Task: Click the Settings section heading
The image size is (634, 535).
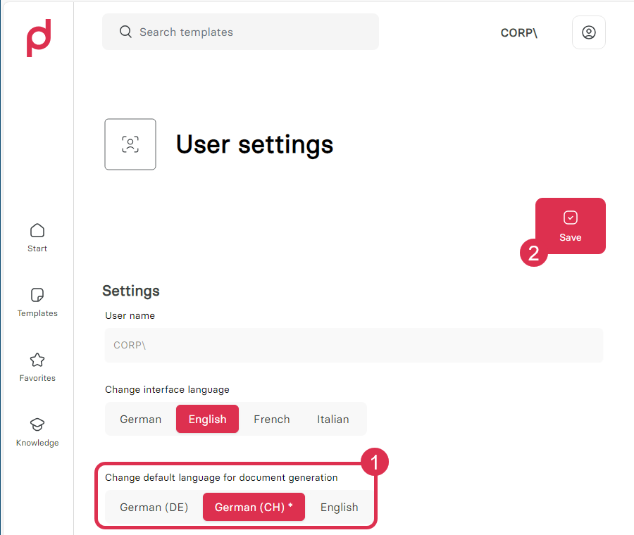Action: click(131, 291)
